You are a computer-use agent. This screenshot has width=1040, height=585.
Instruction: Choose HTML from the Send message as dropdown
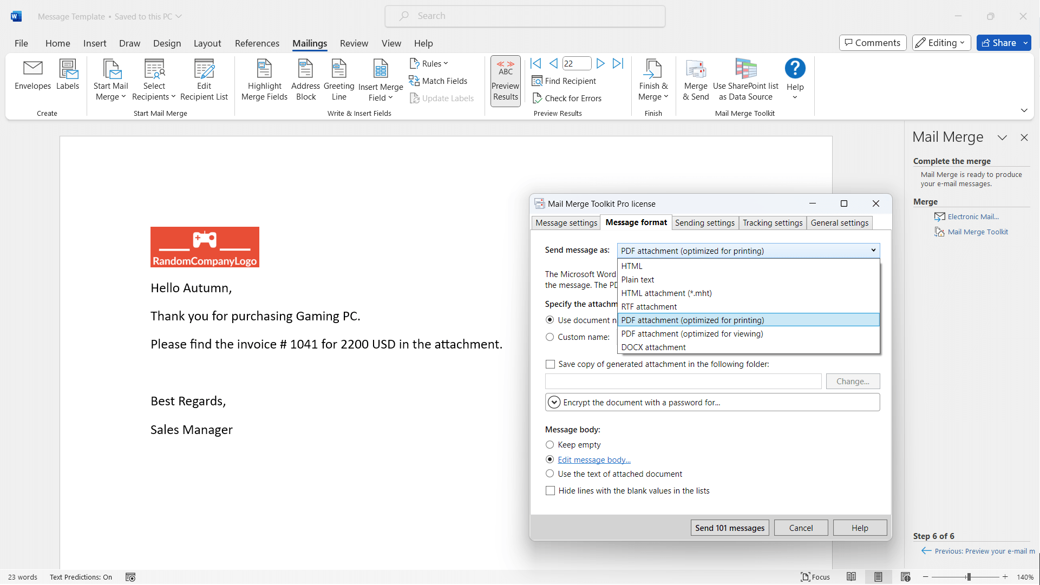632,266
